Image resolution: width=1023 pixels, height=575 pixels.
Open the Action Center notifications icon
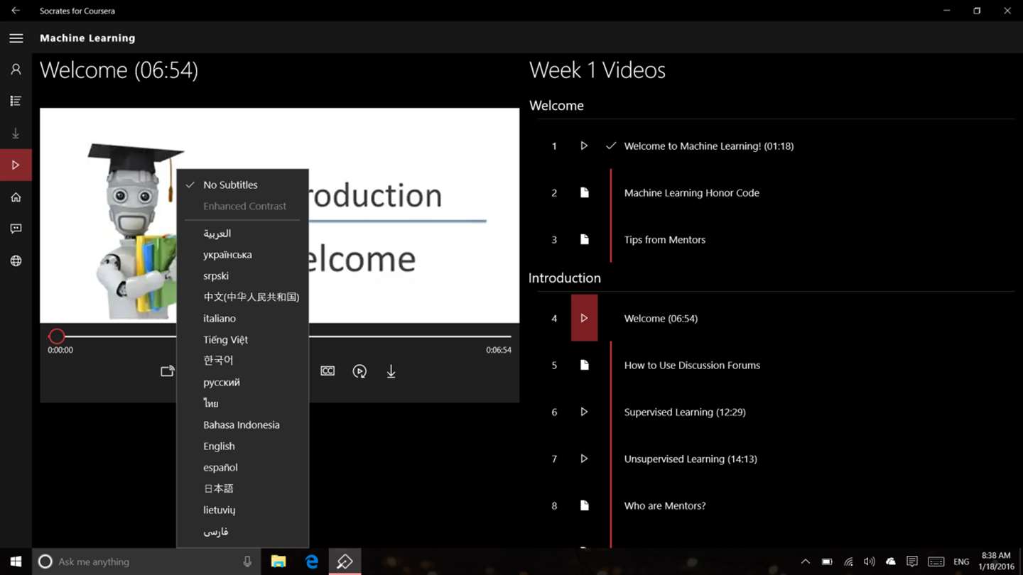pyautogui.click(x=912, y=562)
